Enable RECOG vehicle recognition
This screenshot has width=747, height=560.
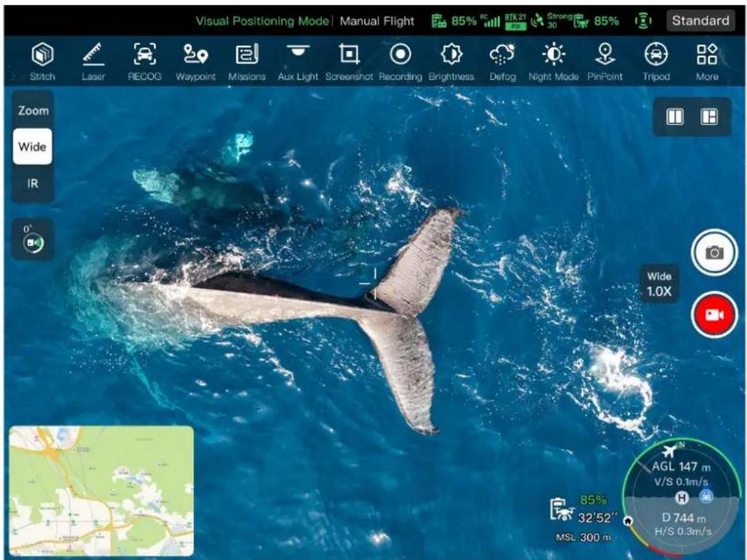144,62
